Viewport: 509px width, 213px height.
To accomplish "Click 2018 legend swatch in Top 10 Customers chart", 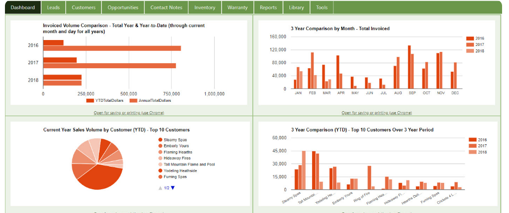I will point(473,152).
